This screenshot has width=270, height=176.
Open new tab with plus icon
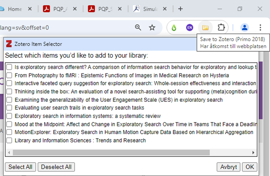click(x=180, y=9)
